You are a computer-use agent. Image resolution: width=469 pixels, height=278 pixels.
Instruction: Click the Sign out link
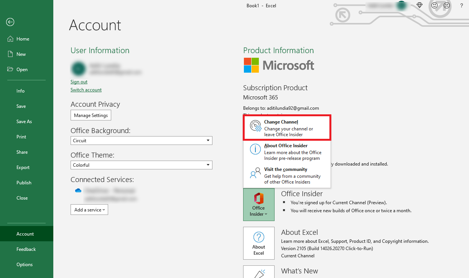pyautogui.click(x=79, y=81)
